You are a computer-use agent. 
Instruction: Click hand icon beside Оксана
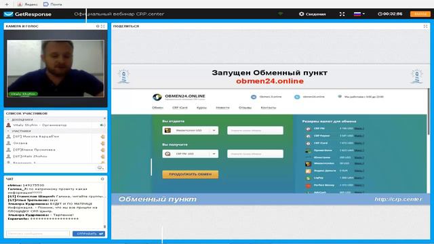click(102, 143)
